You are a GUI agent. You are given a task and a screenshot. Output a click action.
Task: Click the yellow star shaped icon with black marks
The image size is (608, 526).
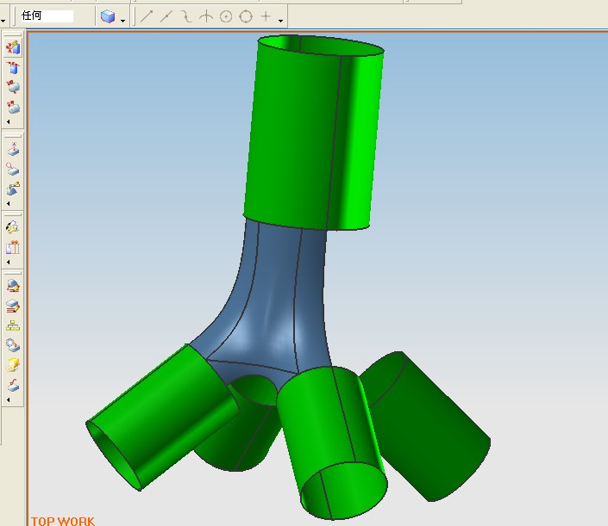point(13,226)
